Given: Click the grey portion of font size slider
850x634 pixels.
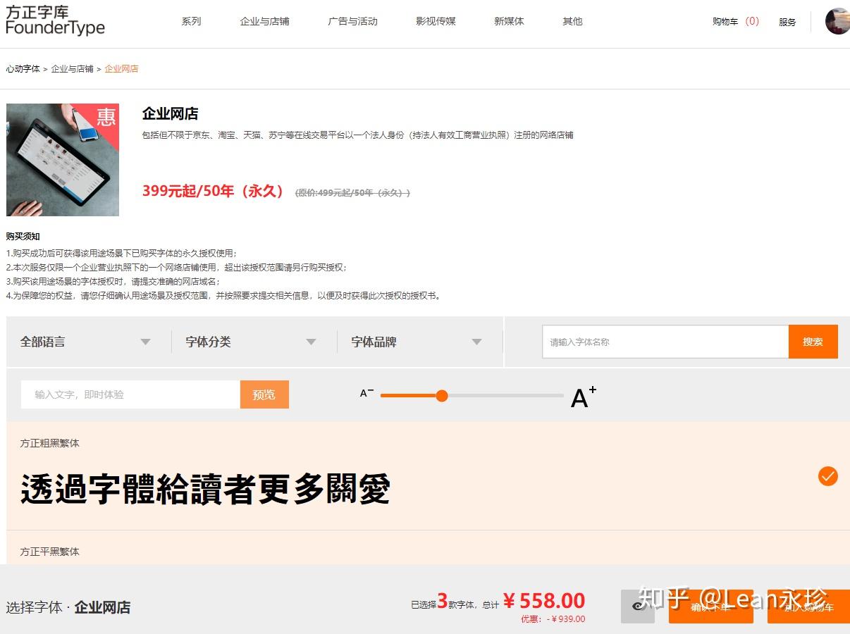Looking at the screenshot, I should pos(505,396).
